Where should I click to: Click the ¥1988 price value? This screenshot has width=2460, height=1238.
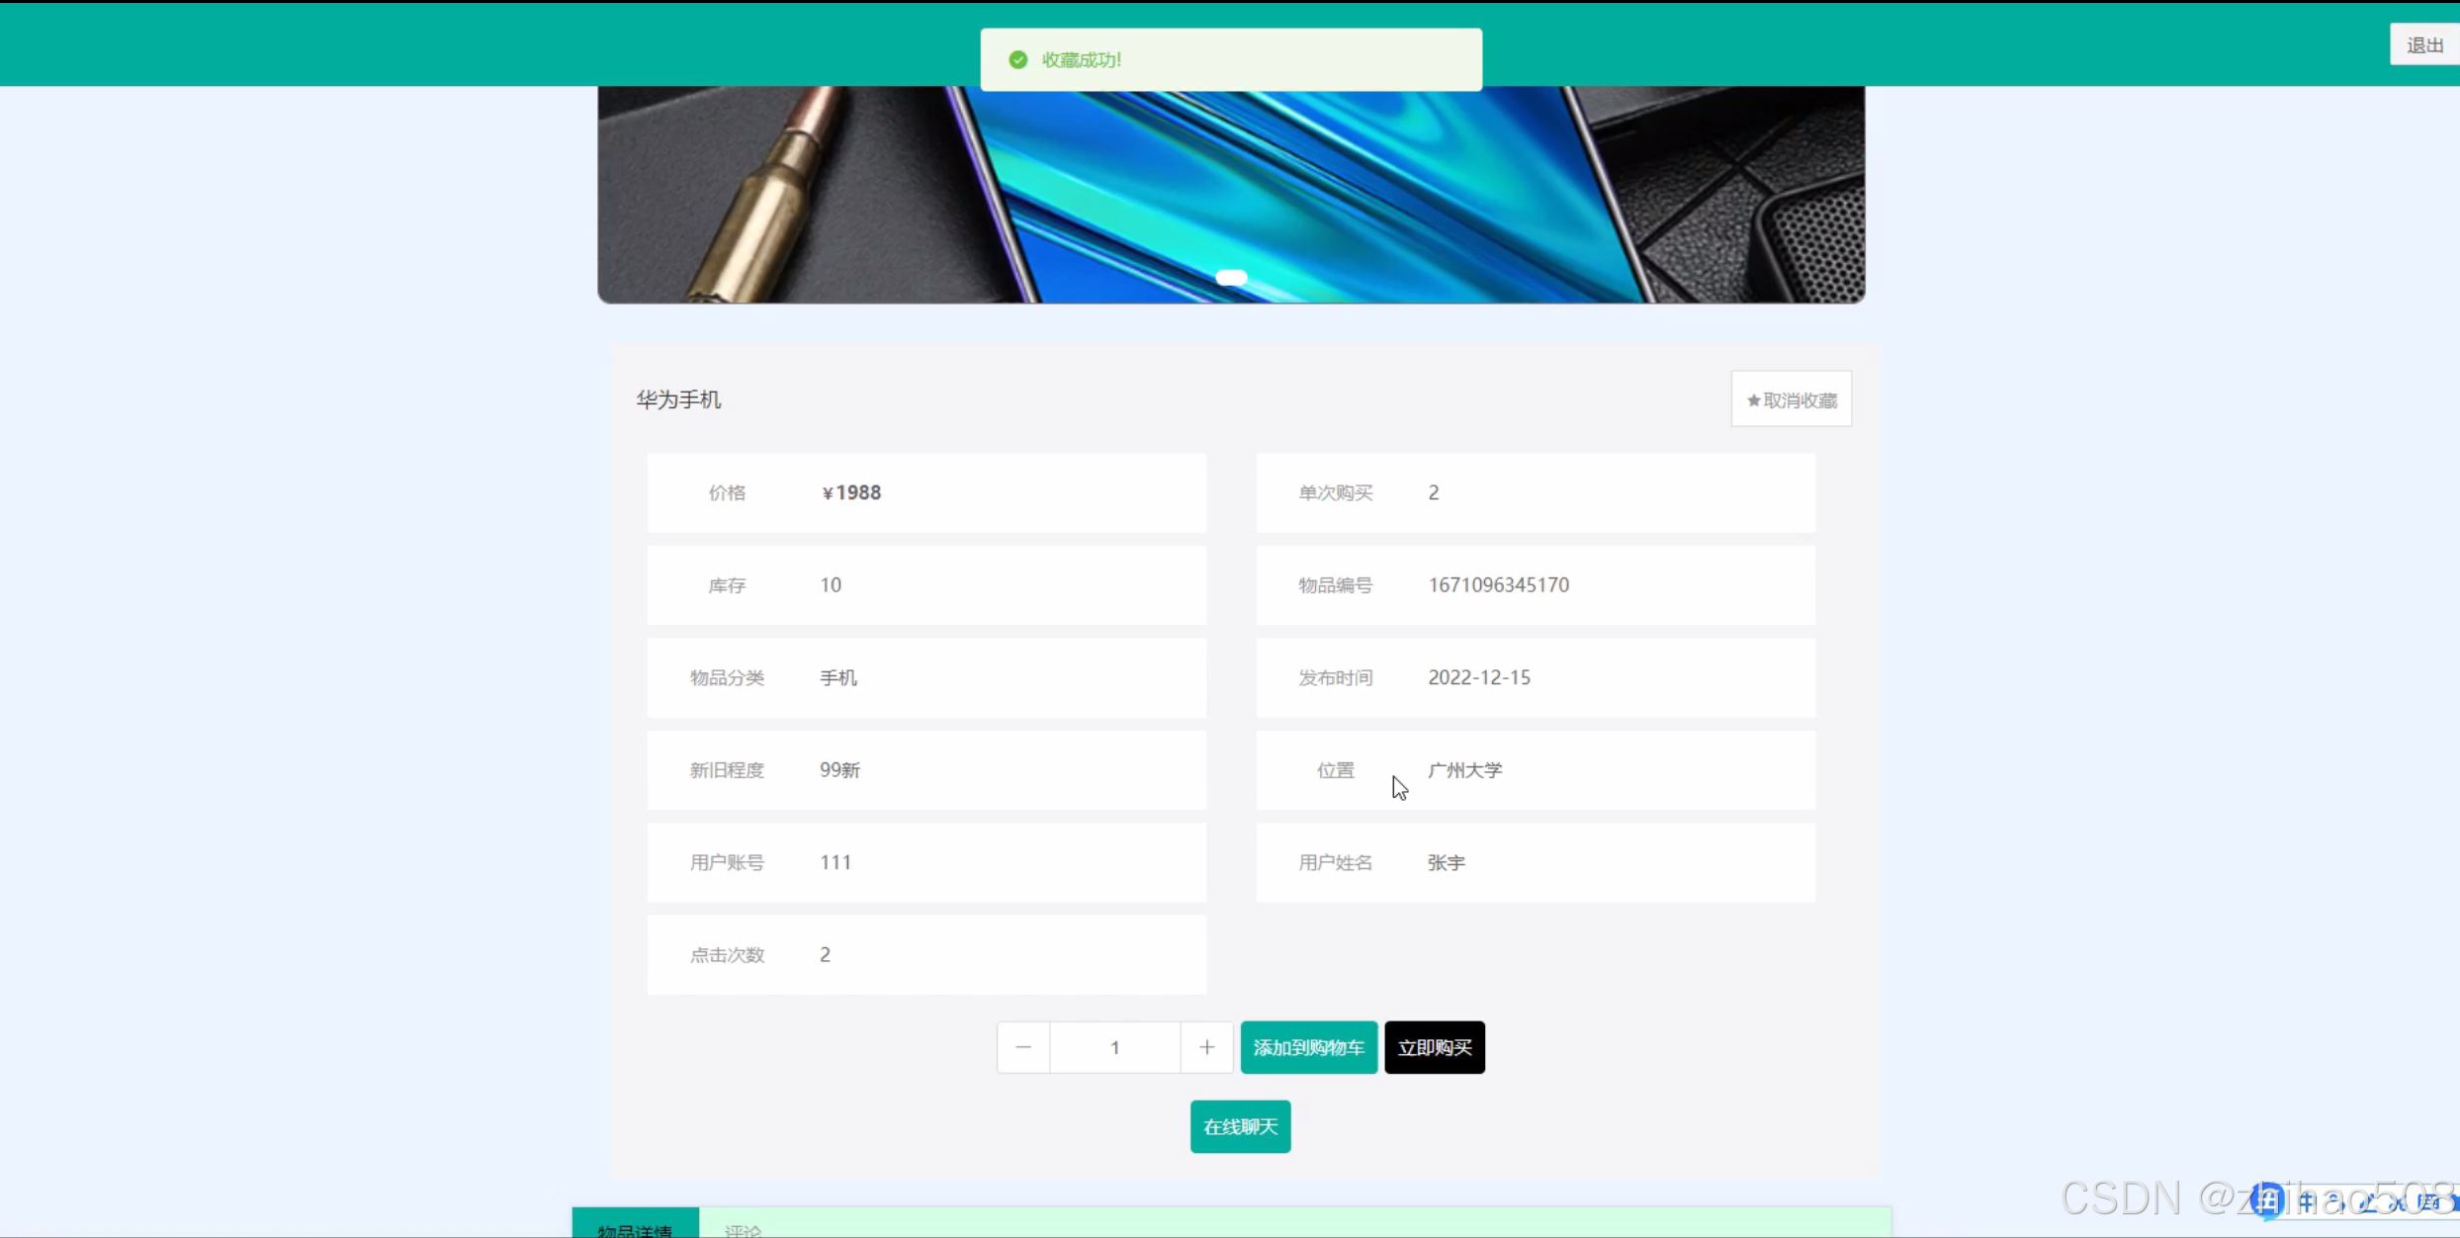pyautogui.click(x=851, y=492)
